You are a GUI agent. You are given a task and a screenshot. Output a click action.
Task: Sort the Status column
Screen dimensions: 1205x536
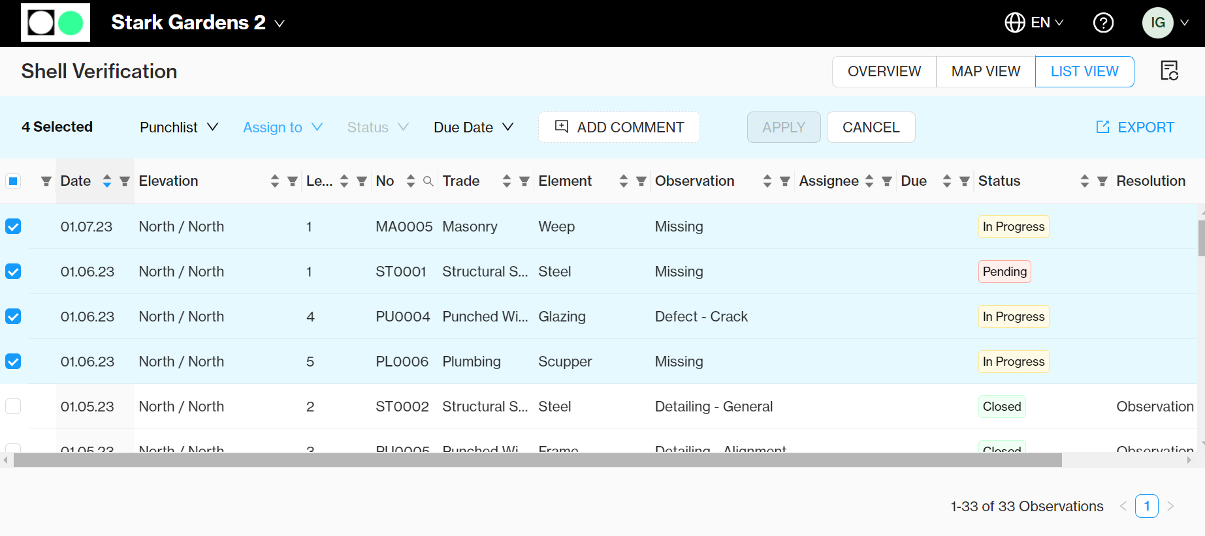[x=1085, y=181]
